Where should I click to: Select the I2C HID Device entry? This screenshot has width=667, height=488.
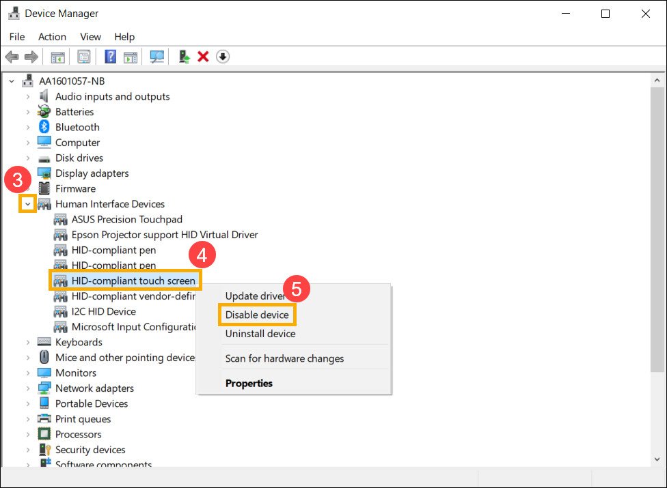tap(103, 311)
